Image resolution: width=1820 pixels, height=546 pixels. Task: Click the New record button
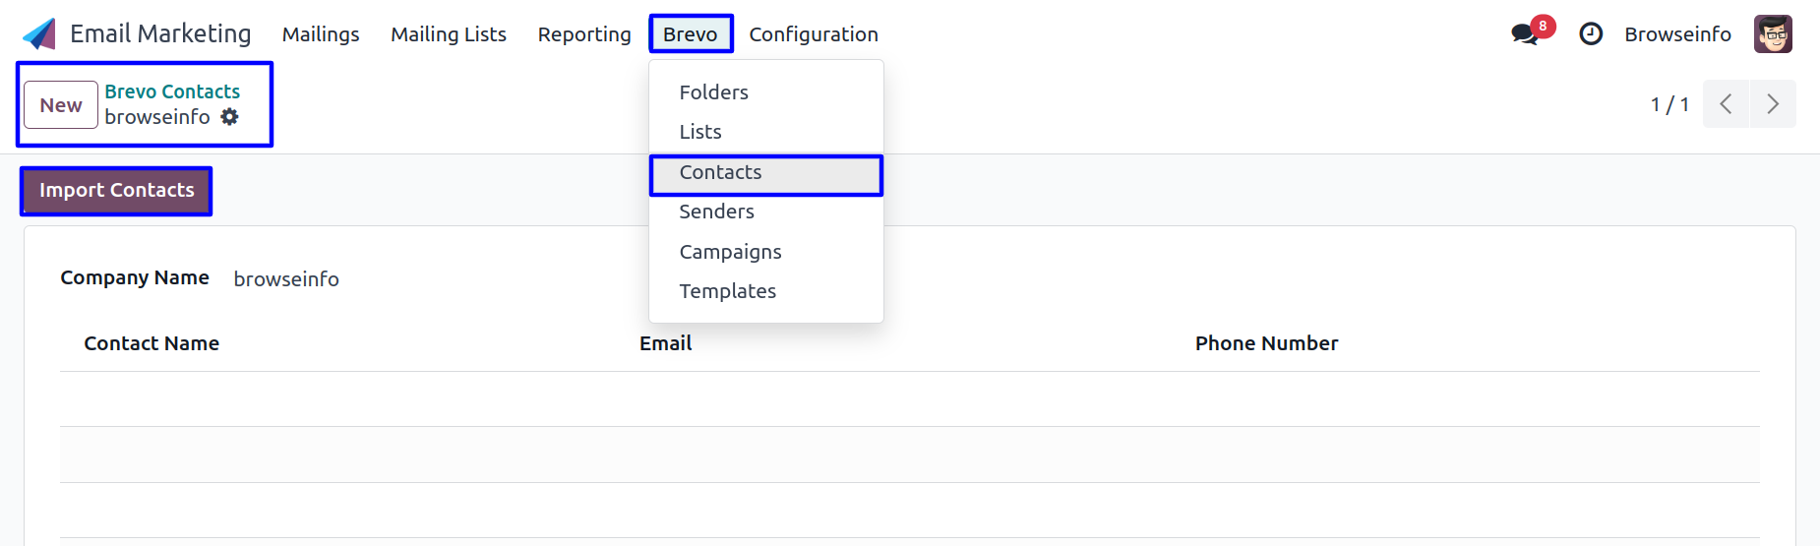pyautogui.click(x=61, y=104)
